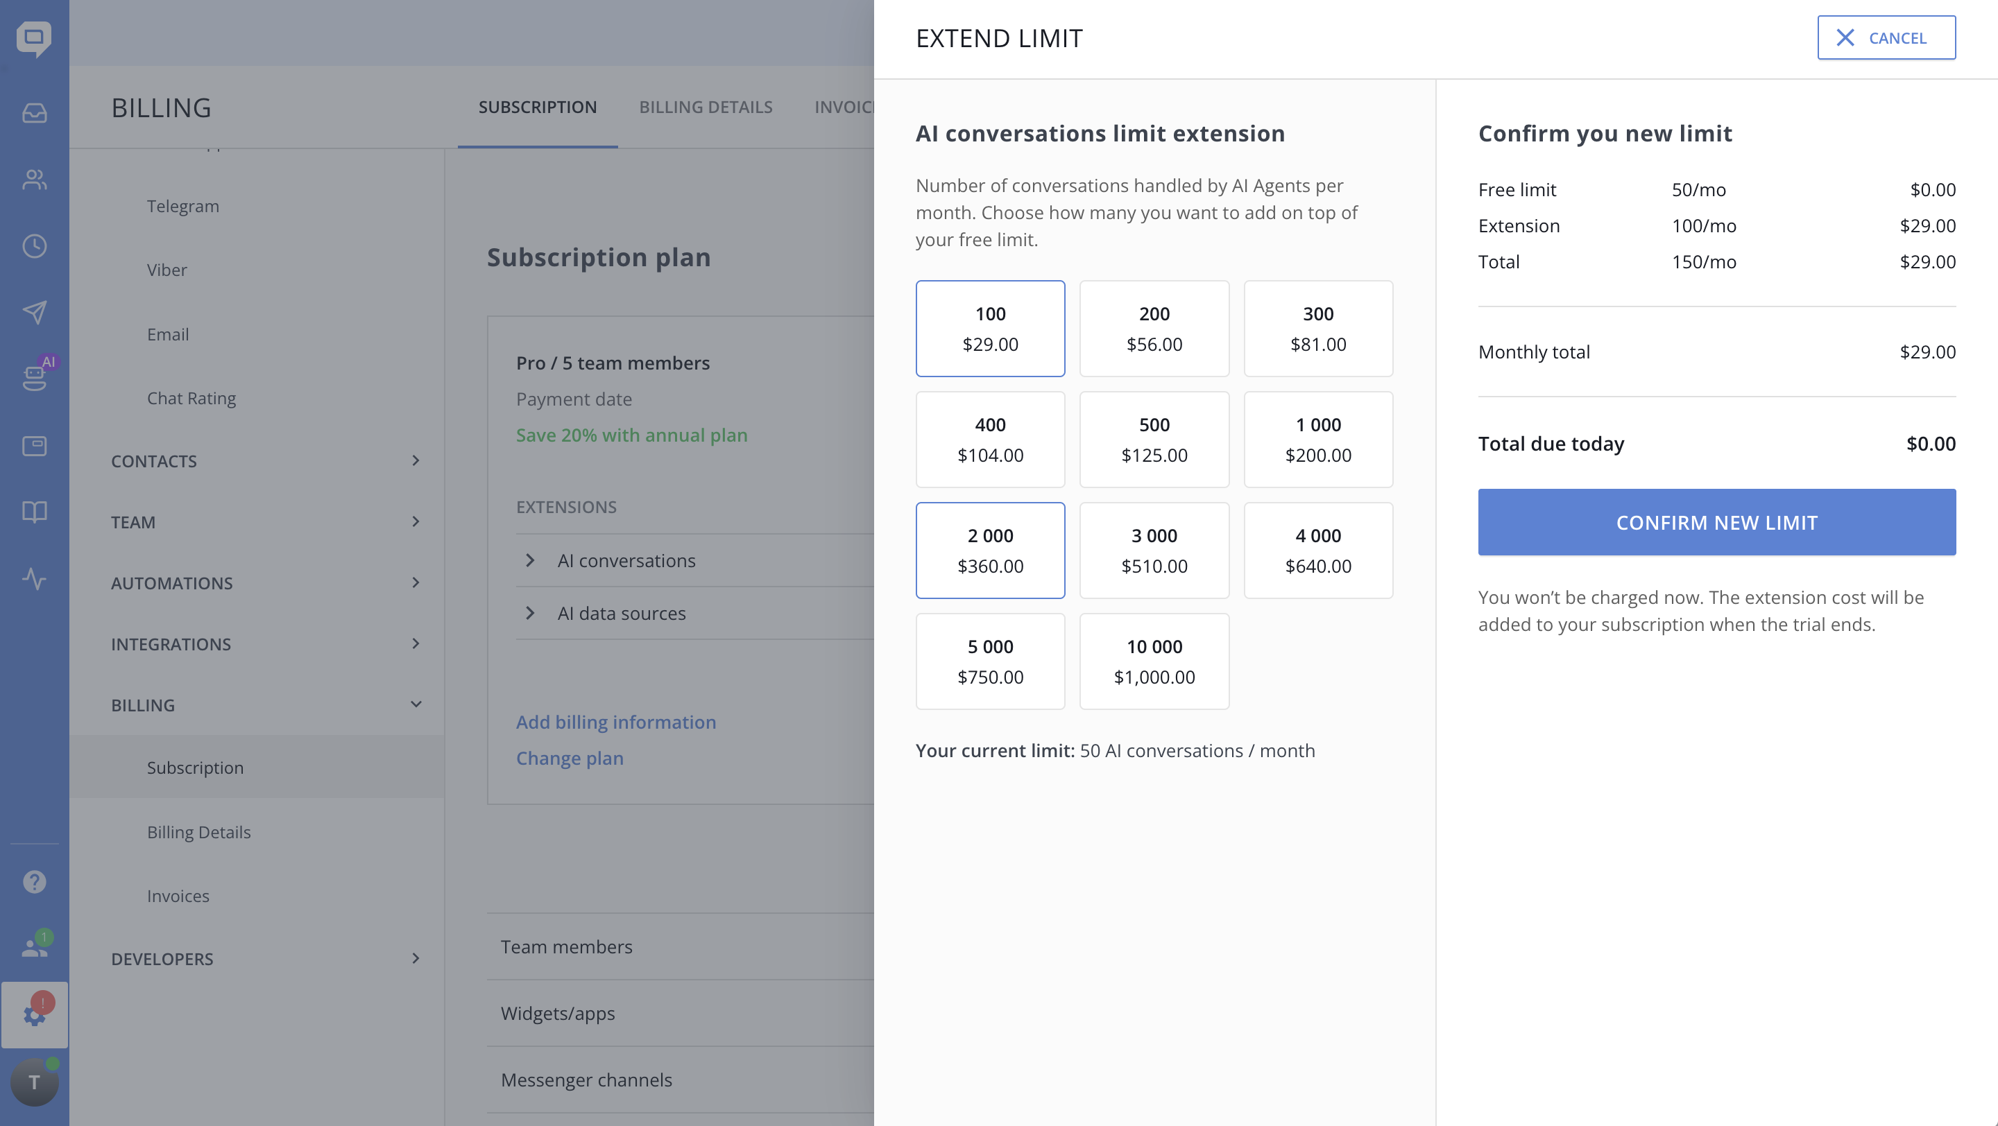Select the 2 000 conversations $360.00 option
This screenshot has width=1998, height=1126.
tap(991, 551)
